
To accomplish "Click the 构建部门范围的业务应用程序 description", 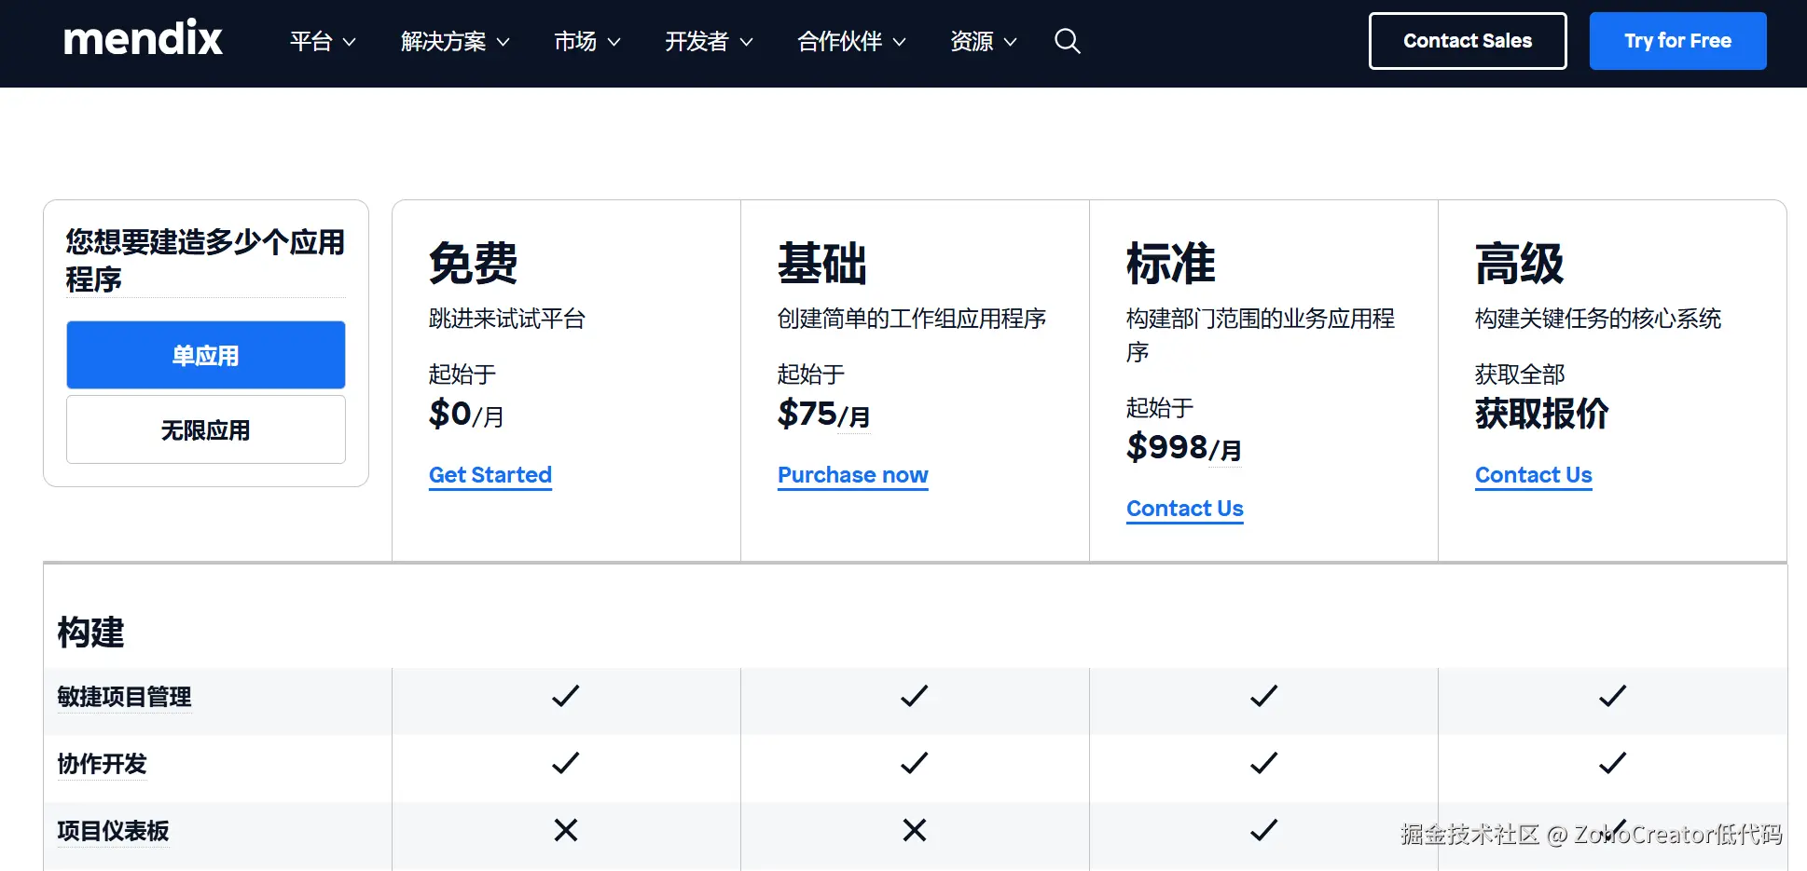I will (x=1261, y=335).
